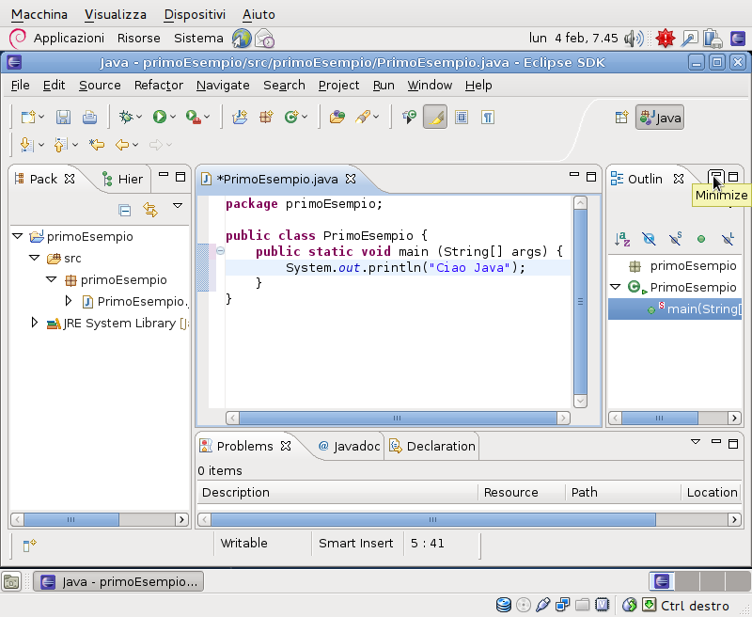Switch to the Hierarchy tab
This screenshot has width=752, height=617.
pyautogui.click(x=122, y=179)
